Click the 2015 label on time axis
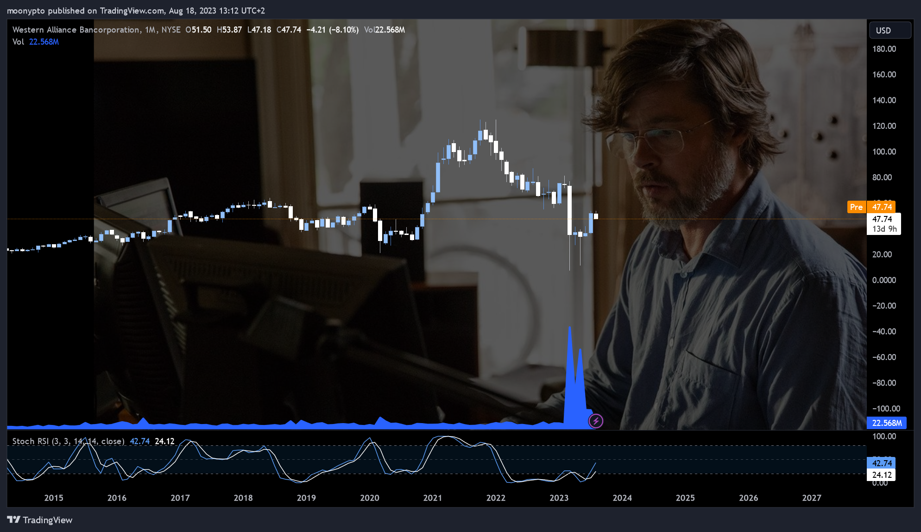 [x=54, y=498]
